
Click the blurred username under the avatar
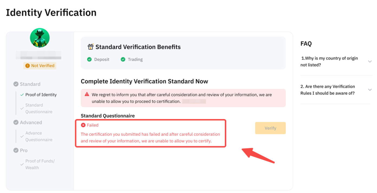(x=38, y=55)
